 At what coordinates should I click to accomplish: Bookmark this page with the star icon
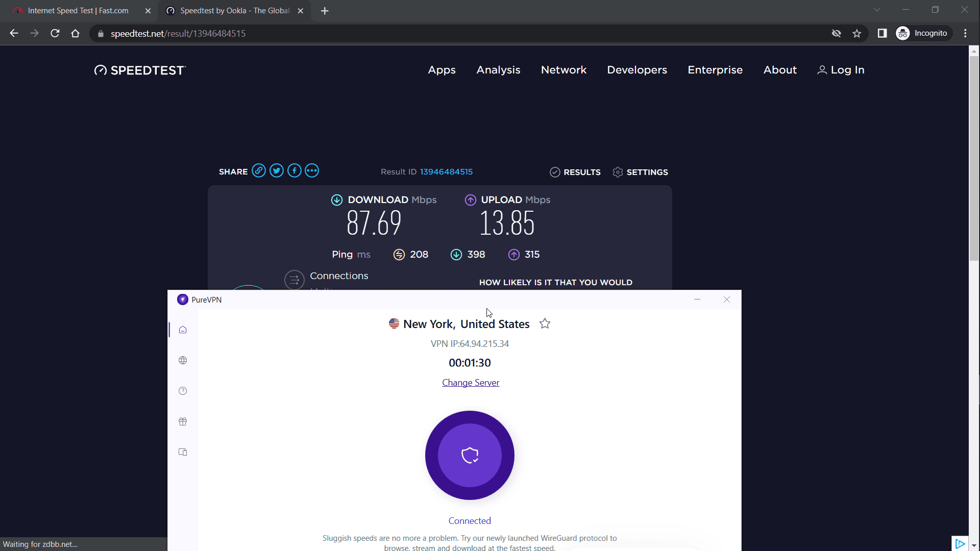[x=857, y=33]
